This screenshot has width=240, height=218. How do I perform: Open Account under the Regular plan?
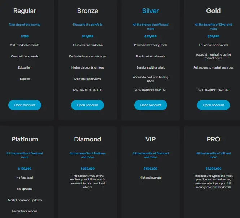coord(25,105)
